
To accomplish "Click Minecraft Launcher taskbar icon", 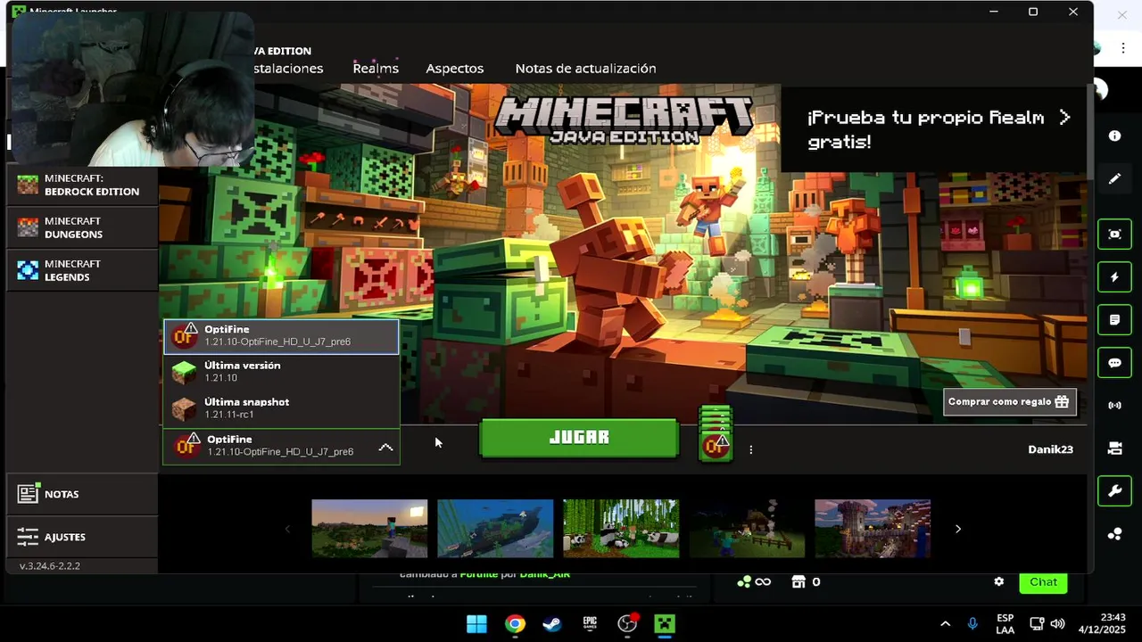I will click(665, 624).
